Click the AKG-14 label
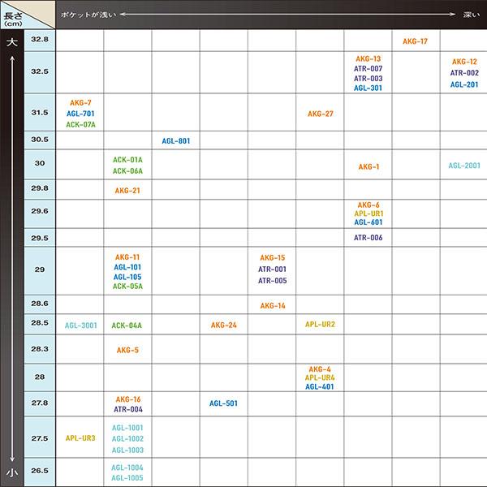This screenshot has width=487, height=487. coord(272,306)
